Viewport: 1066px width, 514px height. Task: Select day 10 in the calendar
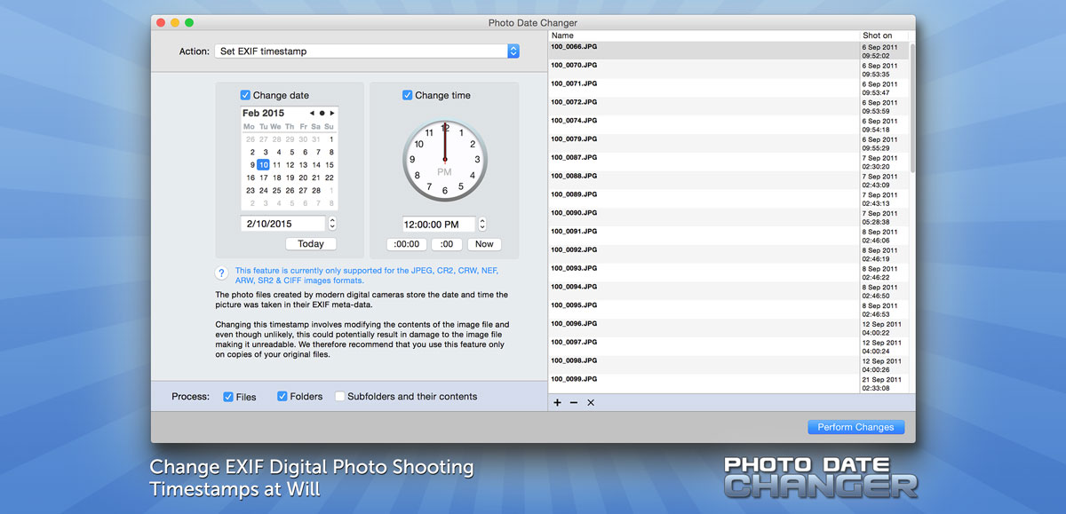264,165
